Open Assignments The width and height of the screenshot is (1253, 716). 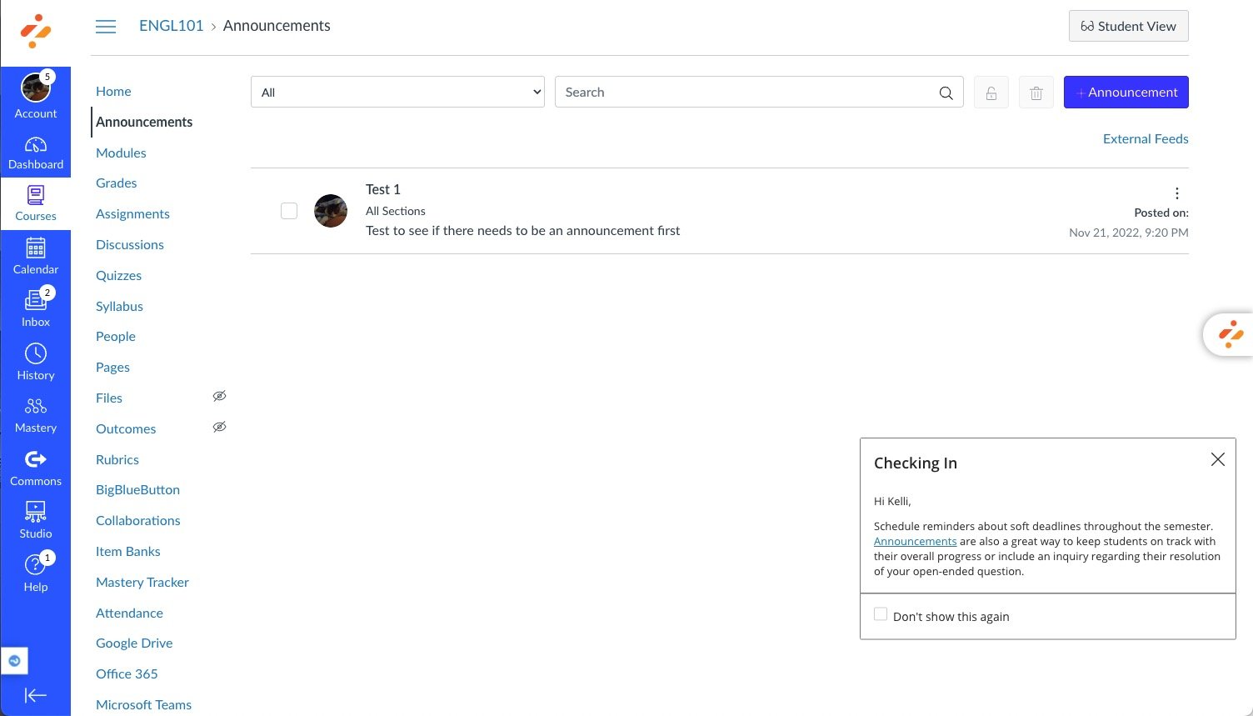point(132,214)
